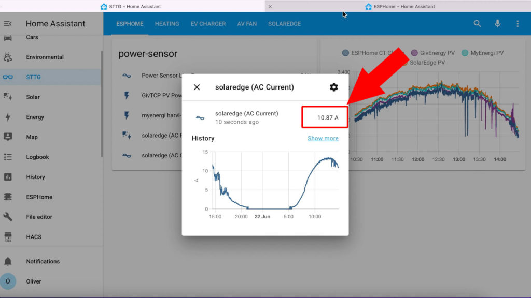Open the HACS store icon
531x298 pixels.
click(x=8, y=237)
